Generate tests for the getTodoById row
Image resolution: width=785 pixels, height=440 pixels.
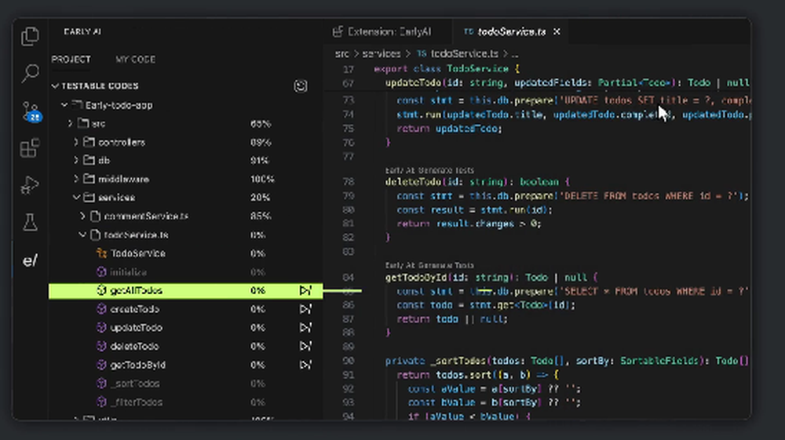tap(305, 365)
